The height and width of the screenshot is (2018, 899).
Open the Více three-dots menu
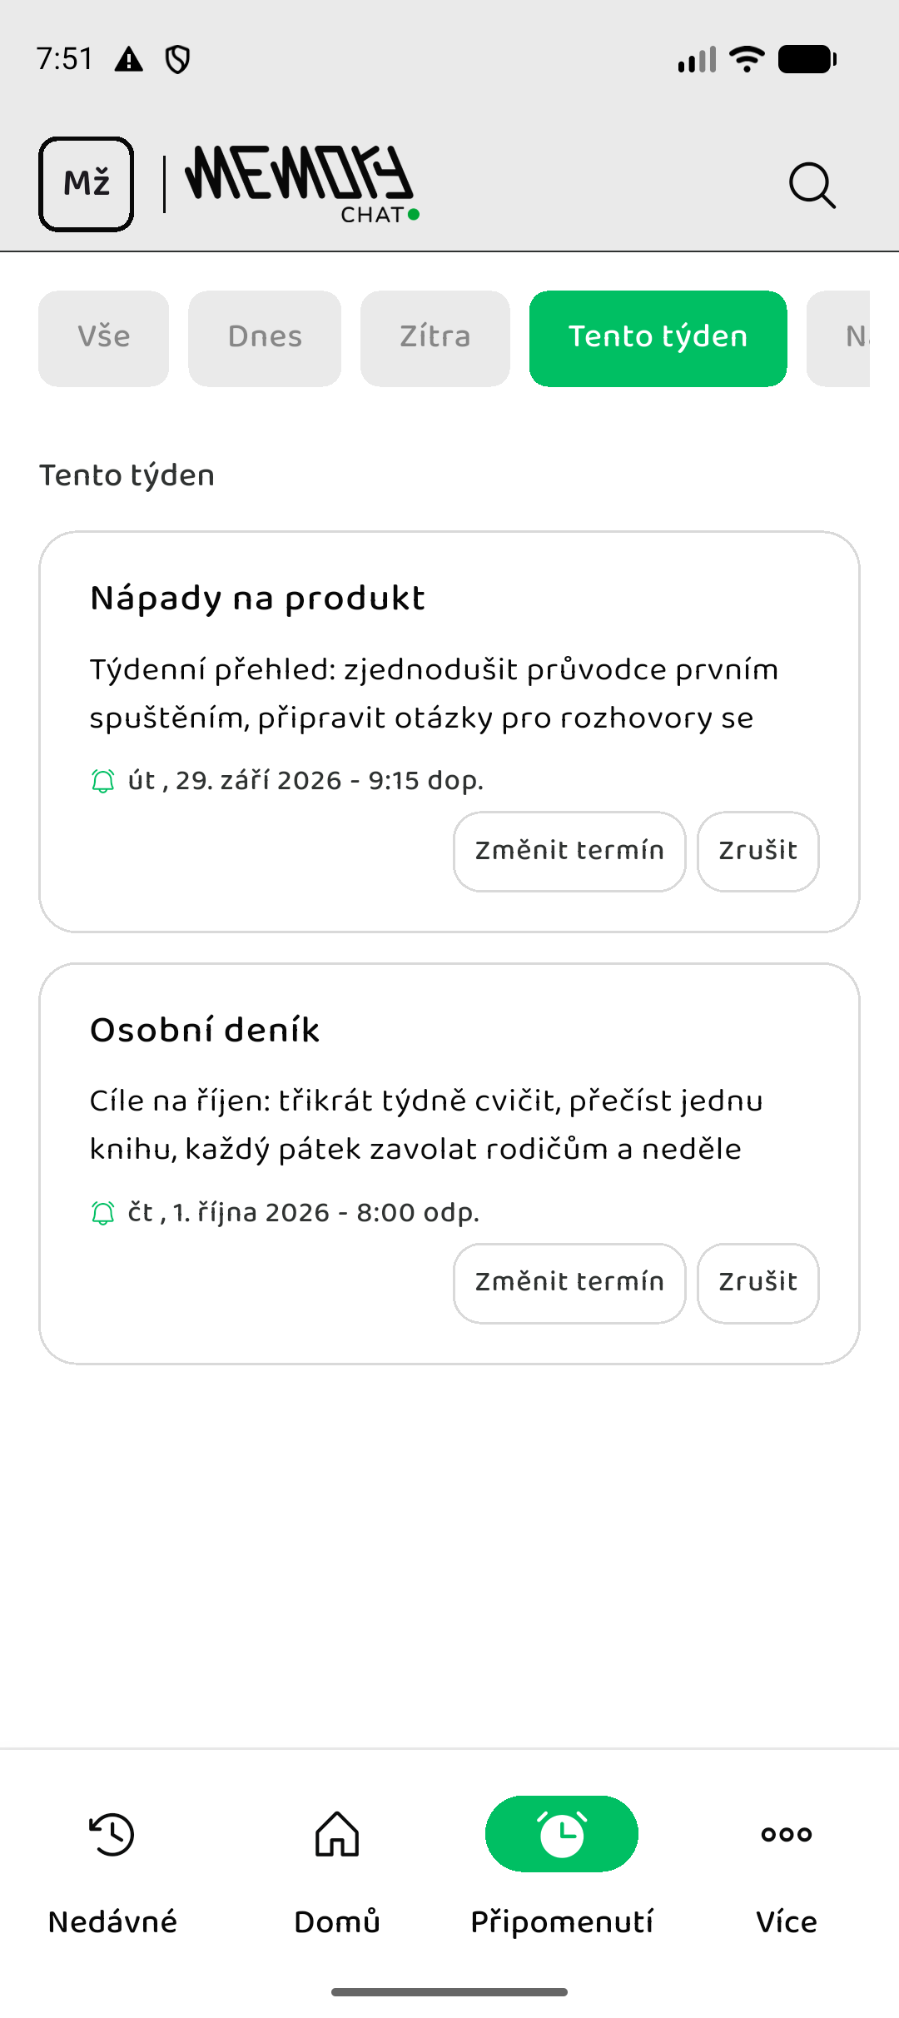click(x=787, y=1834)
